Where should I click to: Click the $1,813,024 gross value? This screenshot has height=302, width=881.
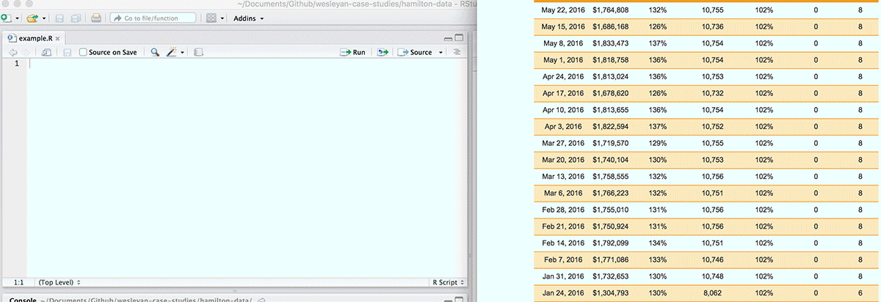point(610,76)
